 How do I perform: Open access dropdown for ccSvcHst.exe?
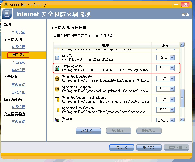[172, 99]
